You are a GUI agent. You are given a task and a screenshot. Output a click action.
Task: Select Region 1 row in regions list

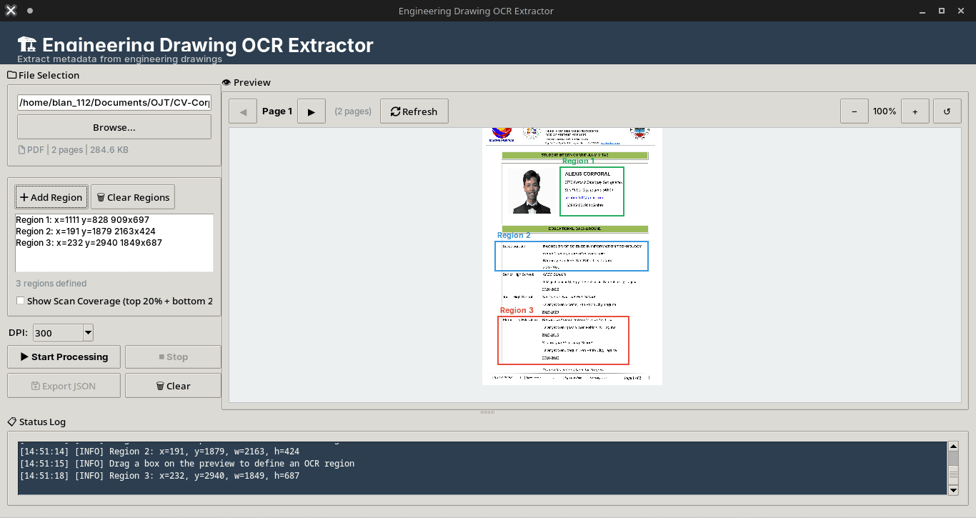click(114, 220)
